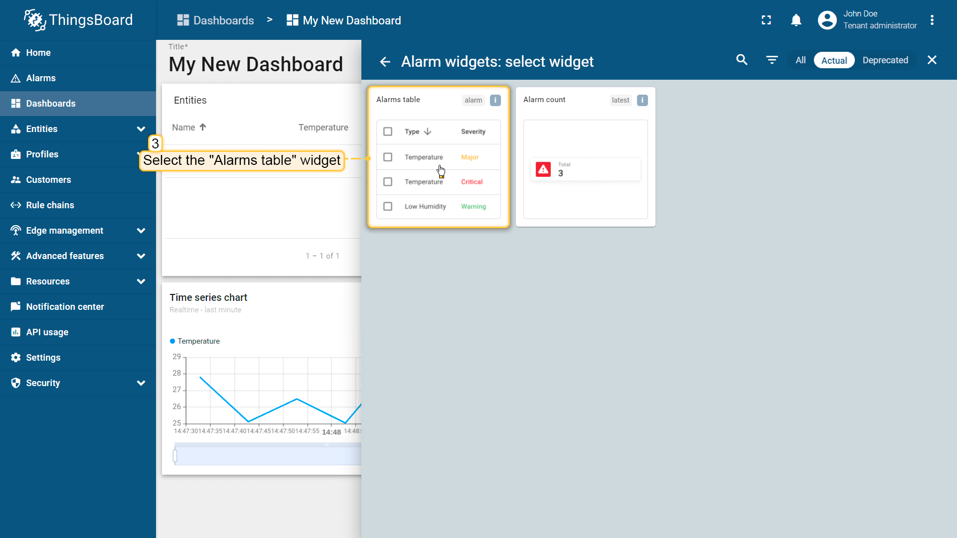This screenshot has height=538, width=957.
Task: Collapse the Advanced features section
Action: point(141,256)
